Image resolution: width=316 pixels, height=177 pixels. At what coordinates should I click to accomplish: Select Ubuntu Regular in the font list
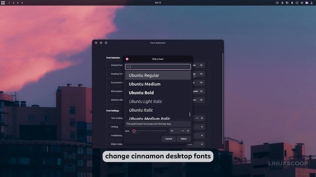[158, 75]
